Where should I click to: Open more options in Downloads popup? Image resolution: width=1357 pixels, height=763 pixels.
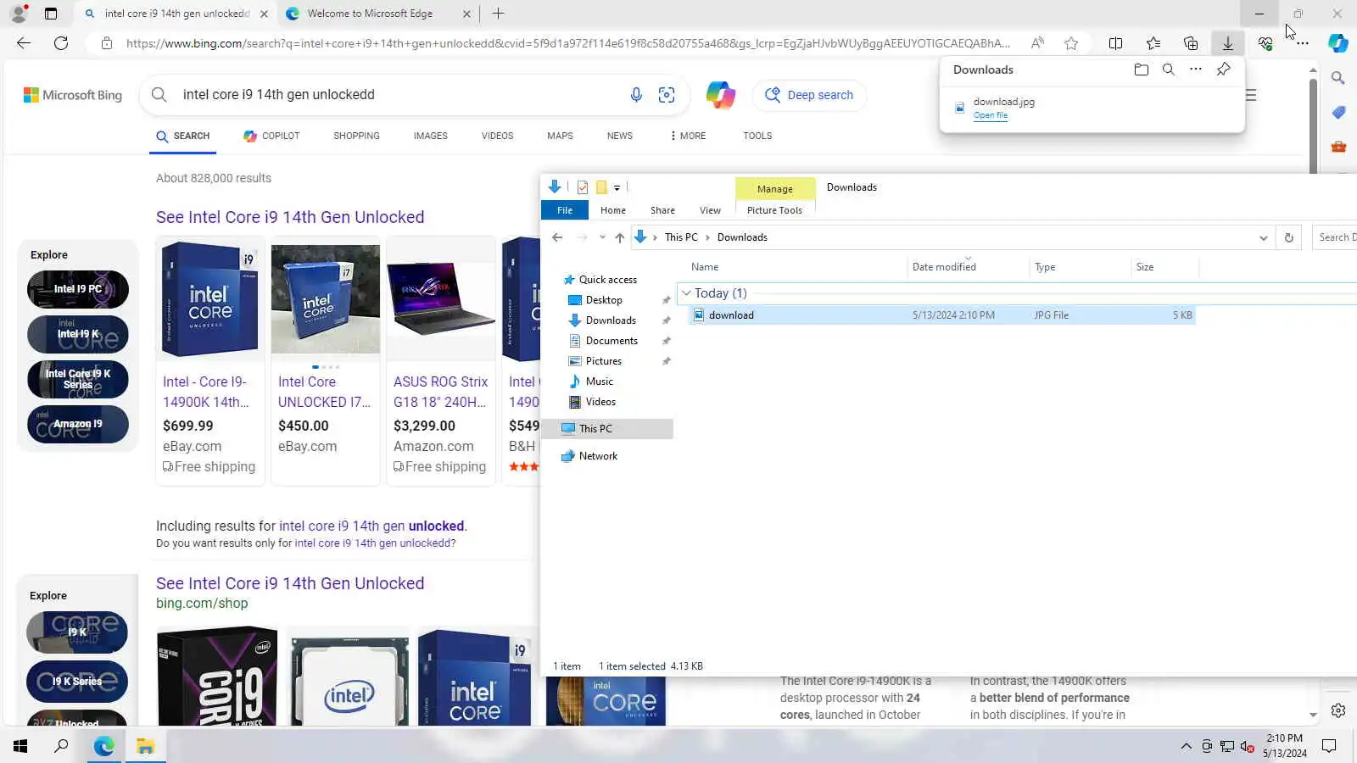tap(1196, 70)
